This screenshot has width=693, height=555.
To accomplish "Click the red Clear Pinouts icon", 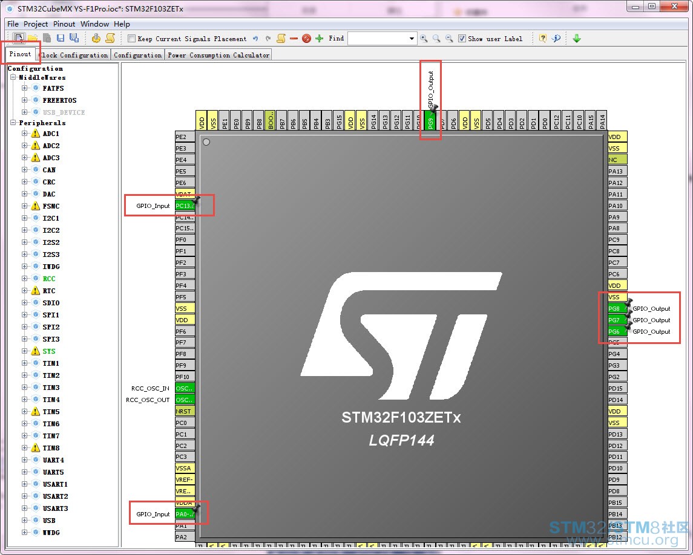I will pos(306,39).
